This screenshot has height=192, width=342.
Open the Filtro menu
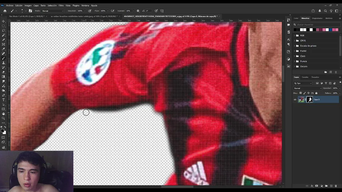[61, 5]
